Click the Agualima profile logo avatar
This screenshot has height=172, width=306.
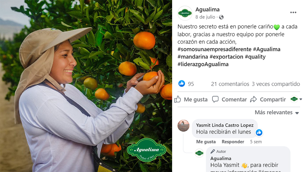[185, 13]
